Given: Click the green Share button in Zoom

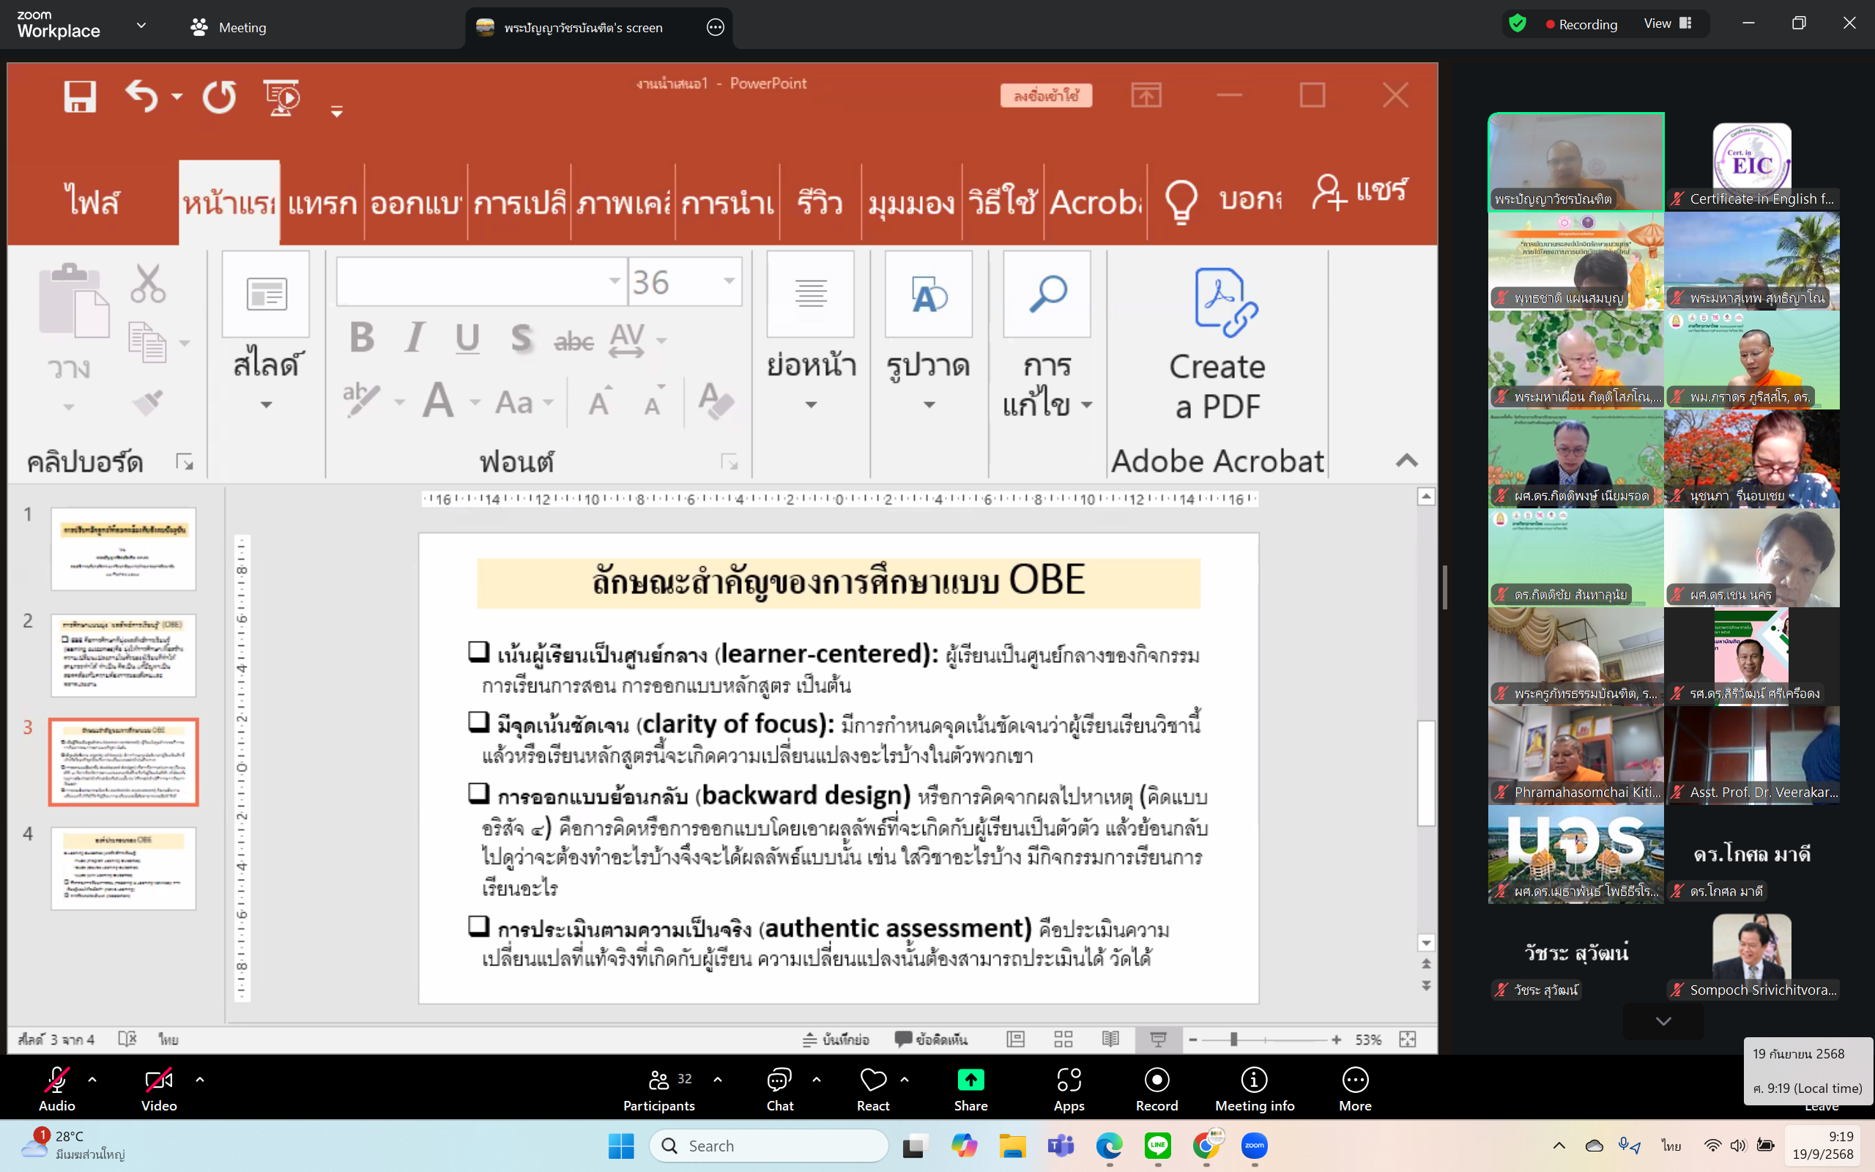Looking at the screenshot, I should (970, 1088).
